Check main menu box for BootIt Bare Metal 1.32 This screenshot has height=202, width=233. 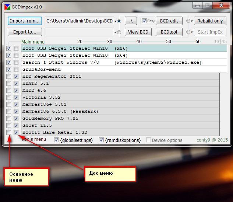[8, 132]
